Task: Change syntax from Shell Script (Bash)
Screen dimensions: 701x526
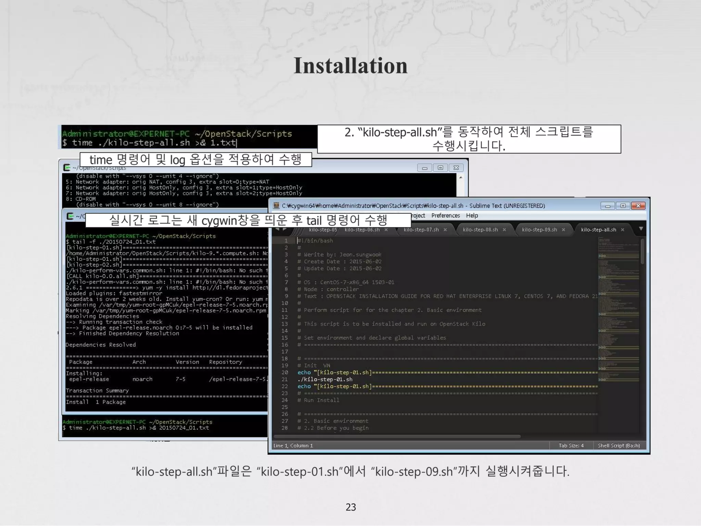Action: (x=619, y=445)
